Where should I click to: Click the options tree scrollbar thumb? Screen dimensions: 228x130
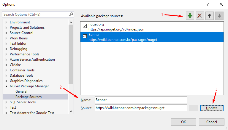71,54
